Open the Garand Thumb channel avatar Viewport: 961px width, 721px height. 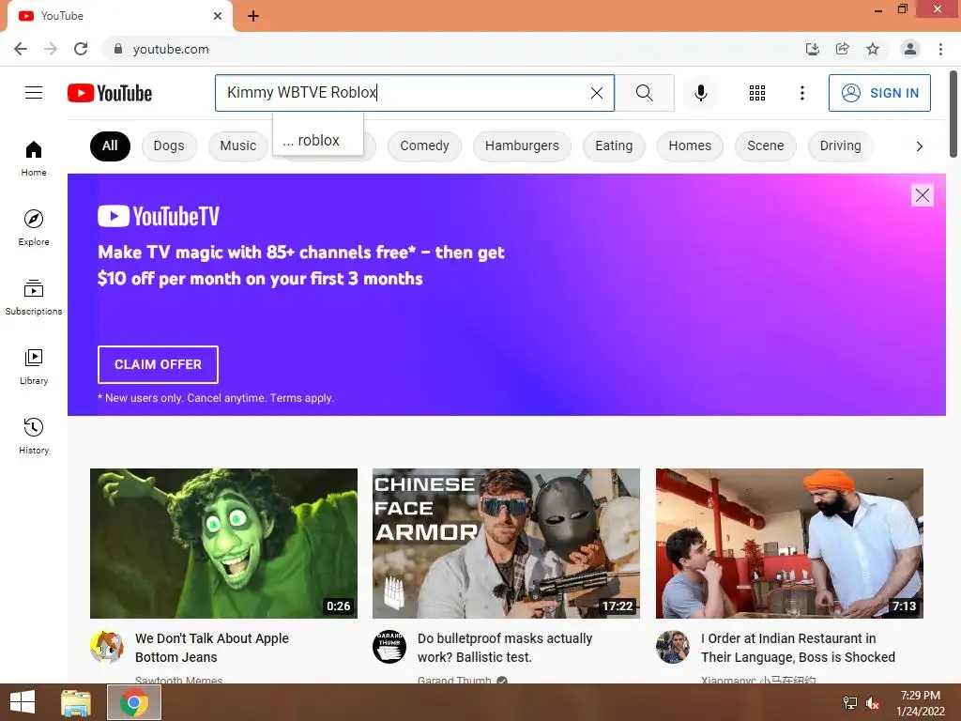(389, 647)
